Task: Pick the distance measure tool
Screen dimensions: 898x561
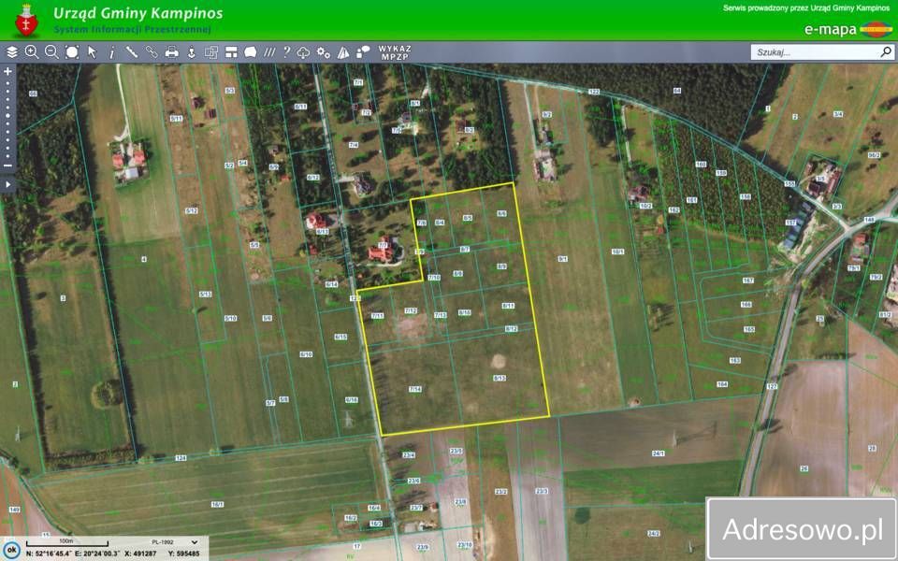Action: tap(132, 52)
